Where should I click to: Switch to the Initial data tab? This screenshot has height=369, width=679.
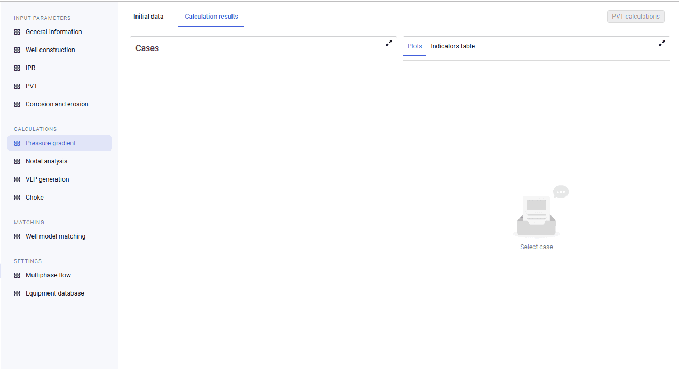point(148,17)
